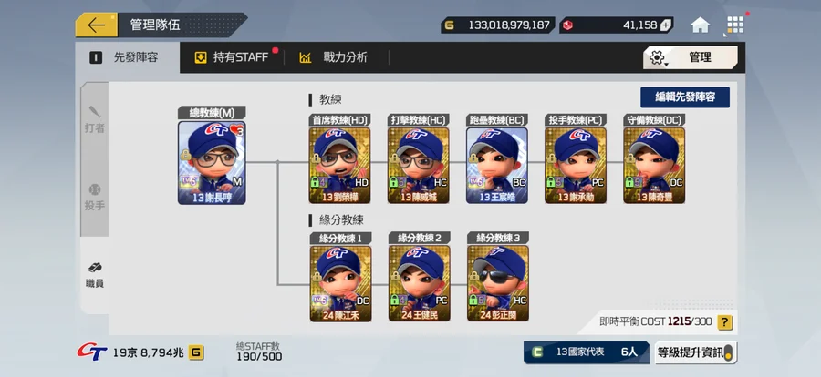This screenshot has height=377, width=821.
Task: Open the grid menu icon at top right
Action: click(735, 25)
